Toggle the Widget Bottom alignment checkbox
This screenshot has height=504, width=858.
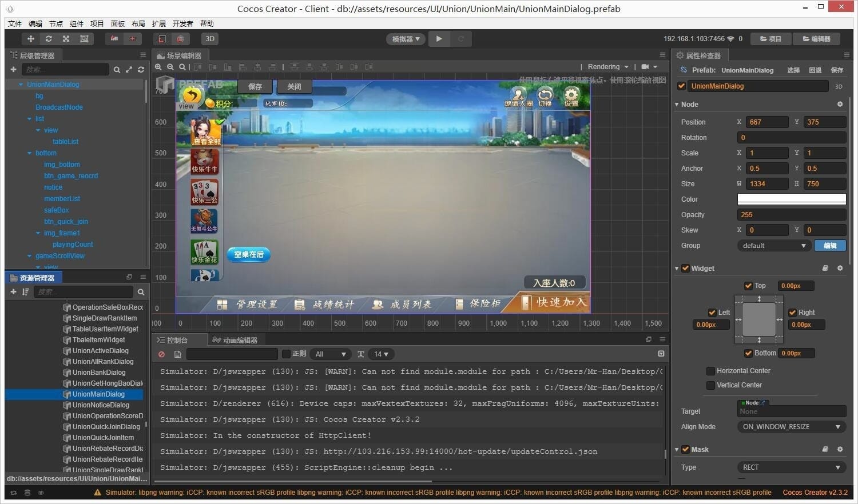[748, 353]
